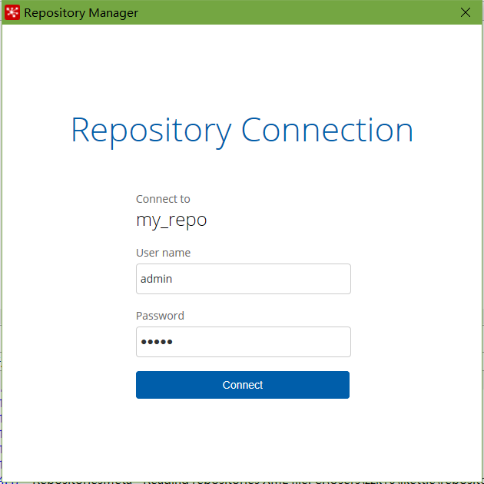Click the Connect button
This screenshot has height=484, width=484.
(243, 385)
